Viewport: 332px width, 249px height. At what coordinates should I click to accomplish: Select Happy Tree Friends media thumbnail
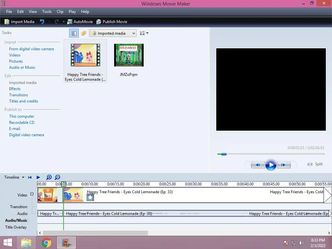pos(85,61)
